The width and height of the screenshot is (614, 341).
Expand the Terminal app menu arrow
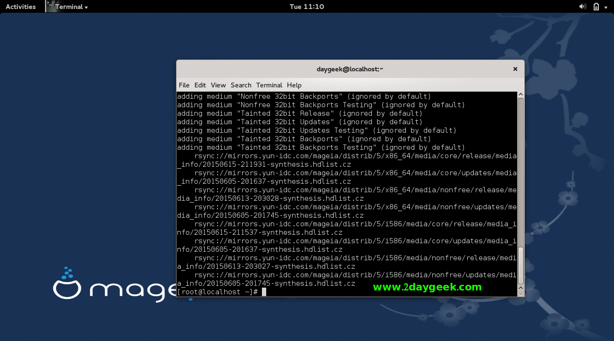[86, 8]
